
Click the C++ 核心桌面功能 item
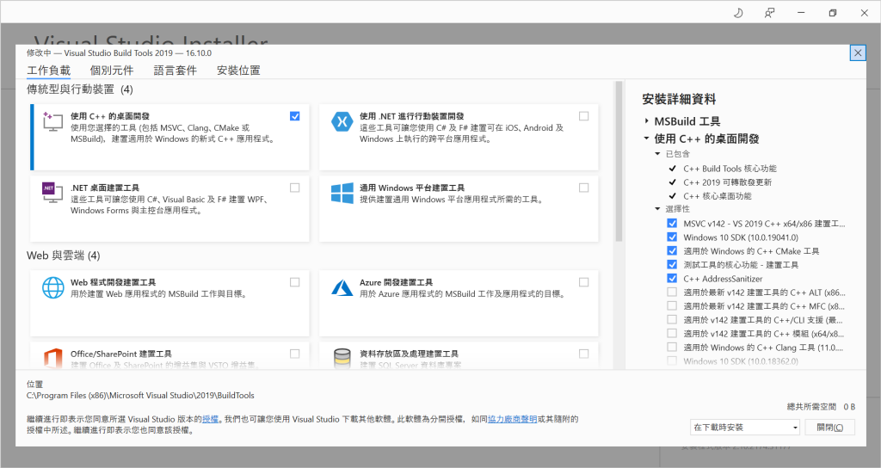pyautogui.click(x=718, y=196)
